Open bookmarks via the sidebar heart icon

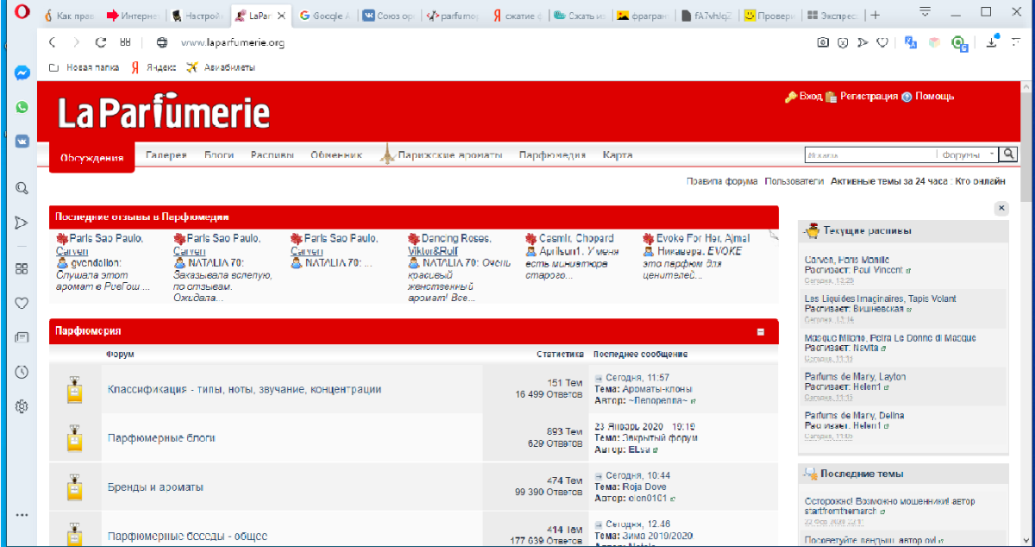(22, 303)
